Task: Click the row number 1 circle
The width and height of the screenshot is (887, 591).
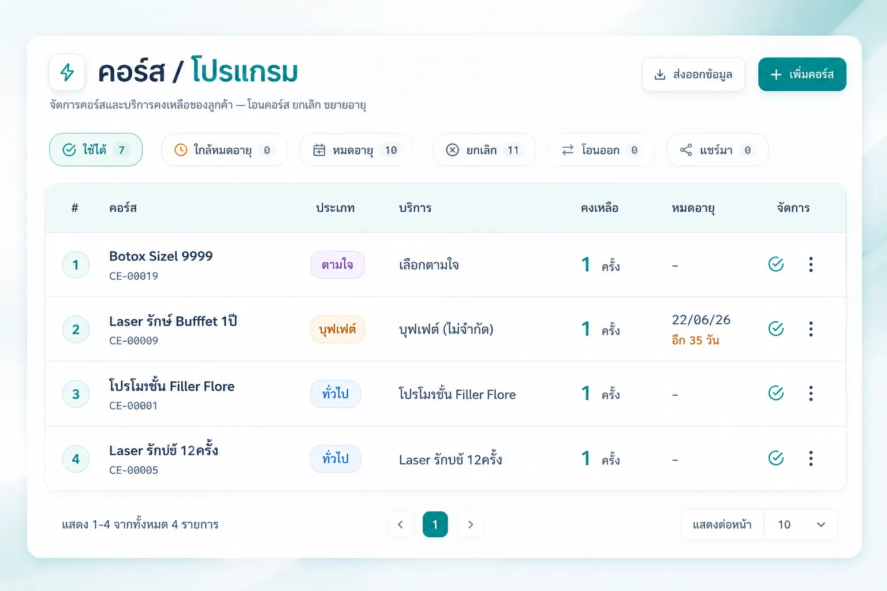Action: pyautogui.click(x=76, y=265)
